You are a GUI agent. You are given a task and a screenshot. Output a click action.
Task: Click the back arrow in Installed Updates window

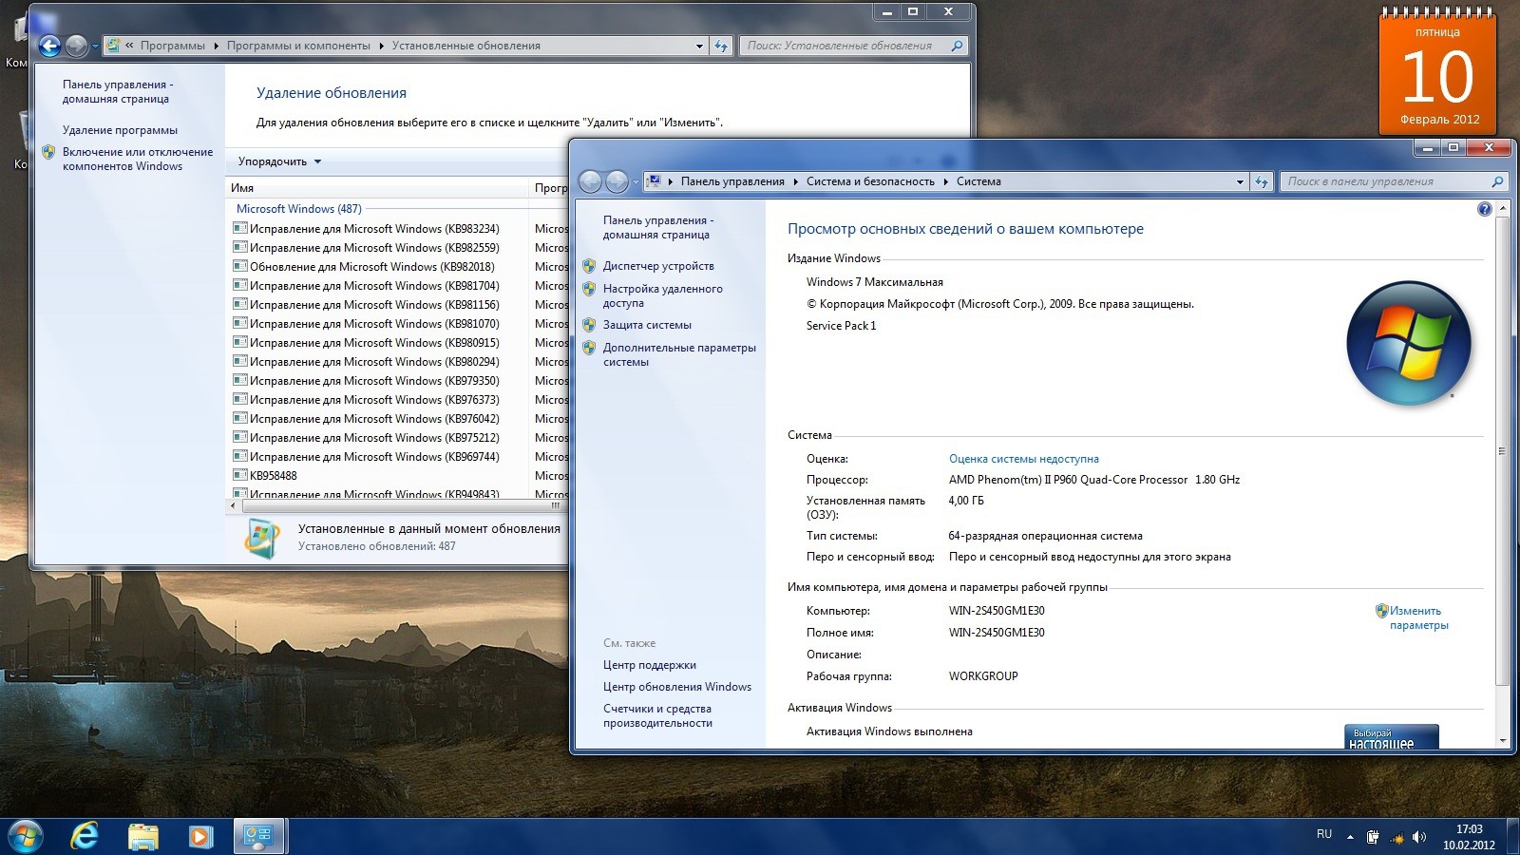(x=50, y=46)
